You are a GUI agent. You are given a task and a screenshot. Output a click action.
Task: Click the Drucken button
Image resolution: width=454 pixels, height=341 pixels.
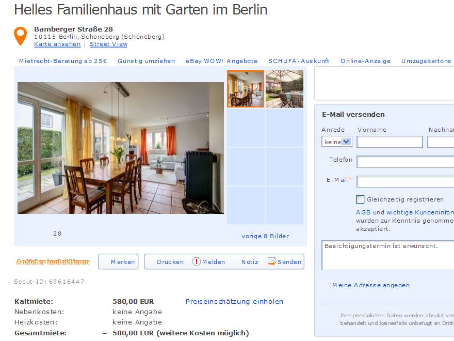coord(170,262)
